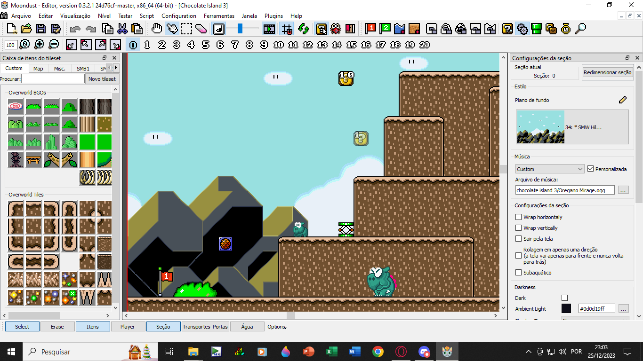The image size is (643, 361).
Task: Click the Player button
Action: tap(128, 327)
